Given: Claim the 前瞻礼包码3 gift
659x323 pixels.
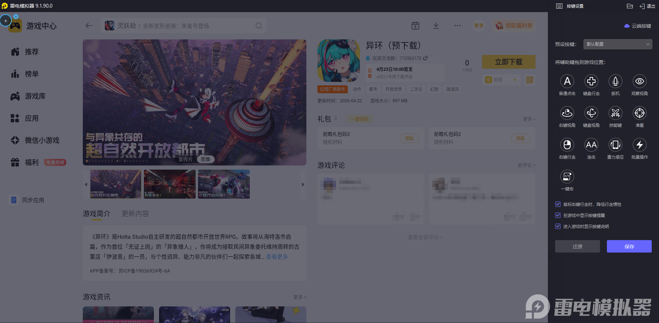Looking at the screenshot, I should (409, 138).
